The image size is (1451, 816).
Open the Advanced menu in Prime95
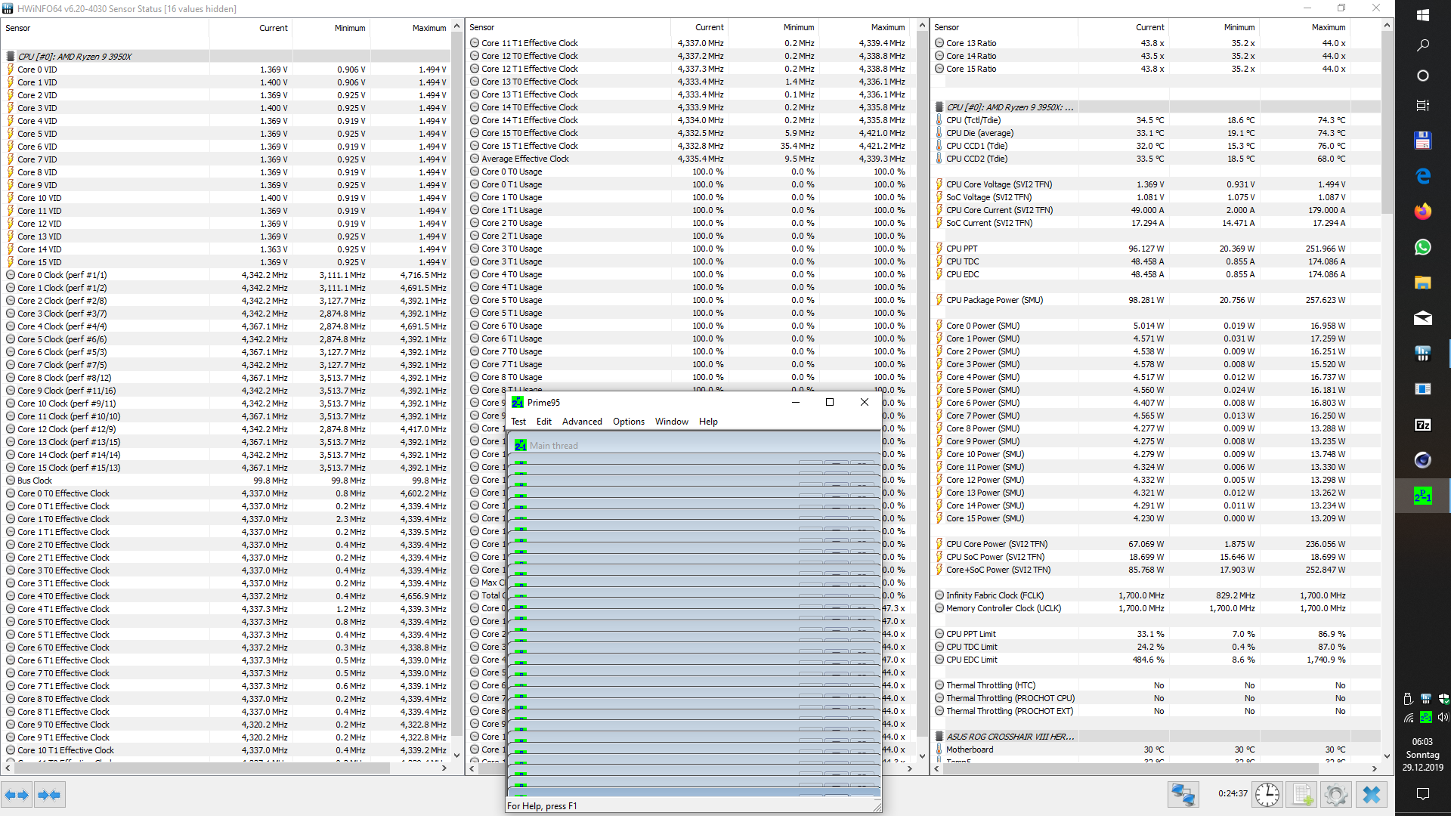click(582, 422)
